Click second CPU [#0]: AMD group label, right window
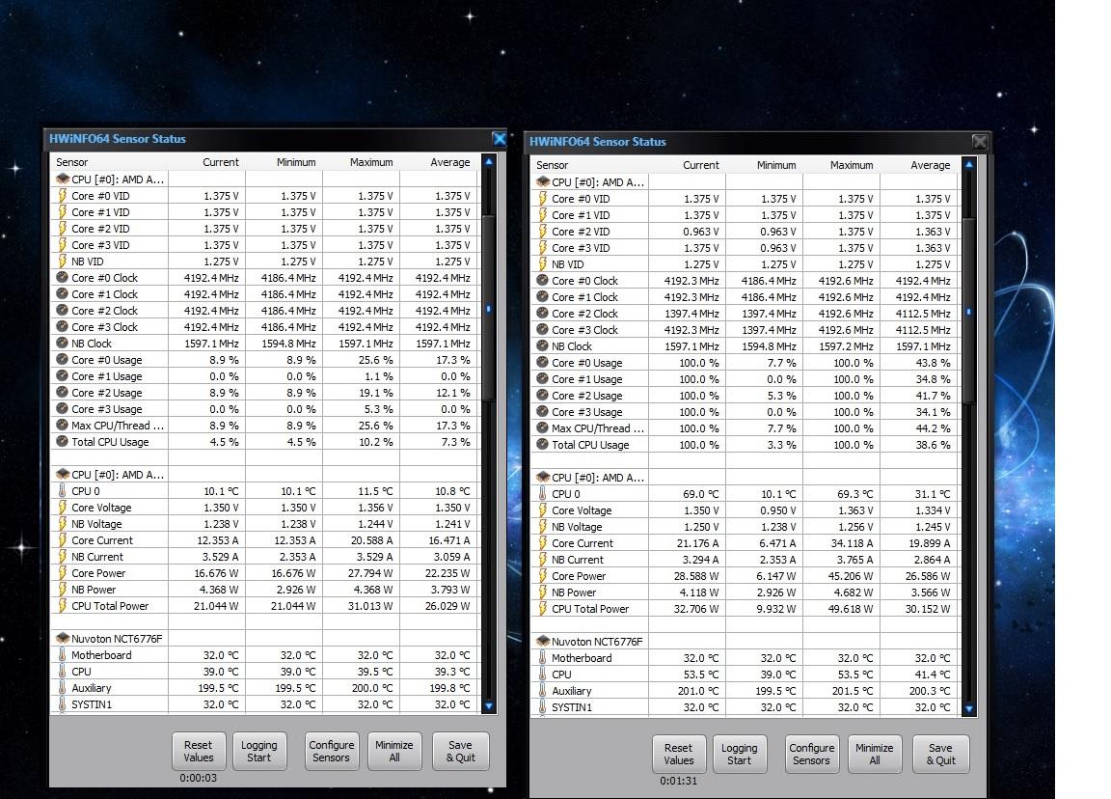 coord(597,478)
